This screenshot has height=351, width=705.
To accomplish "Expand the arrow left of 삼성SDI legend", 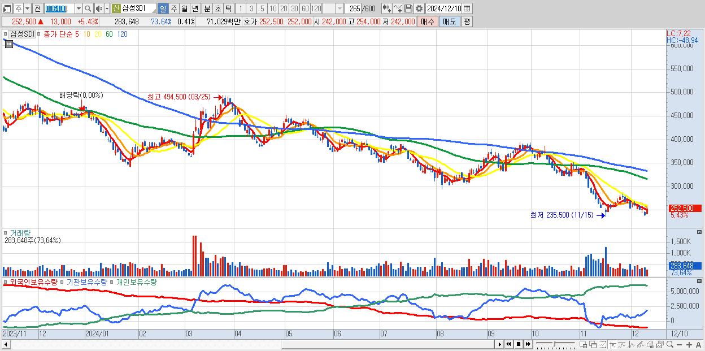I will pos(6,34).
